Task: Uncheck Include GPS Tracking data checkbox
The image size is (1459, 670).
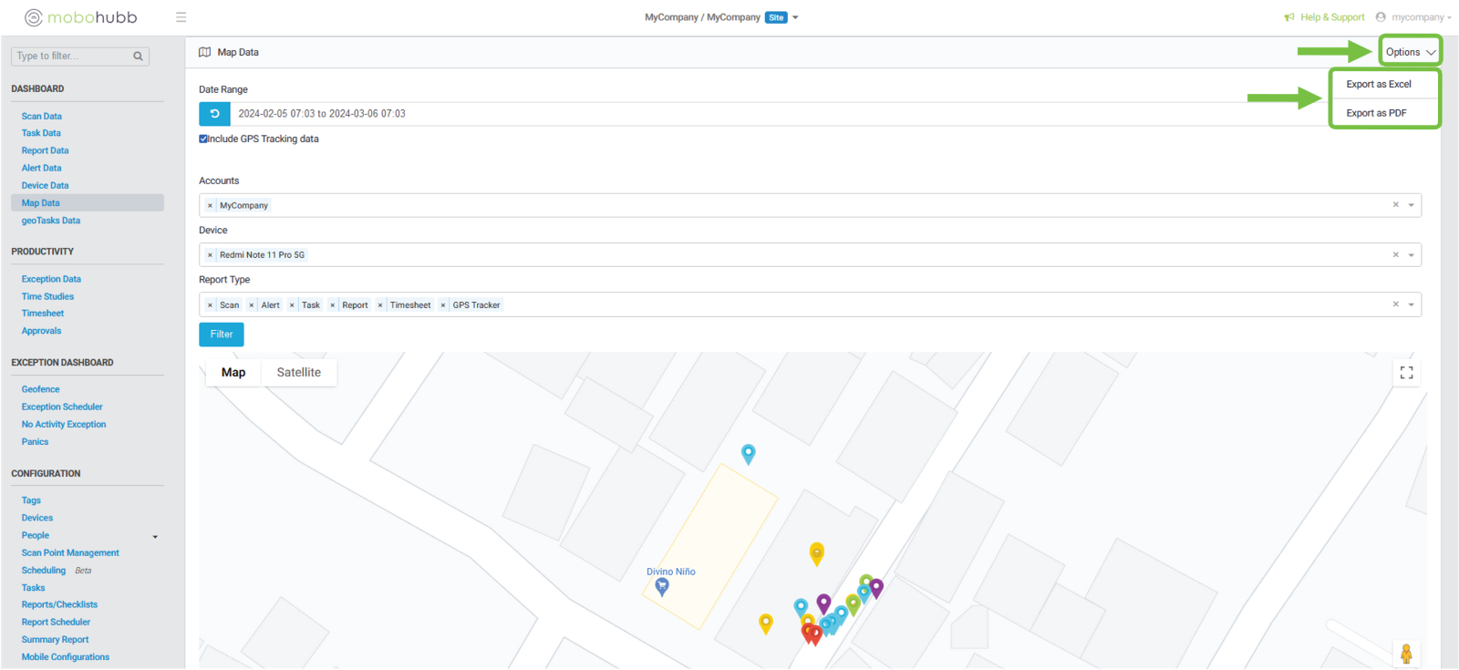Action: pos(203,139)
